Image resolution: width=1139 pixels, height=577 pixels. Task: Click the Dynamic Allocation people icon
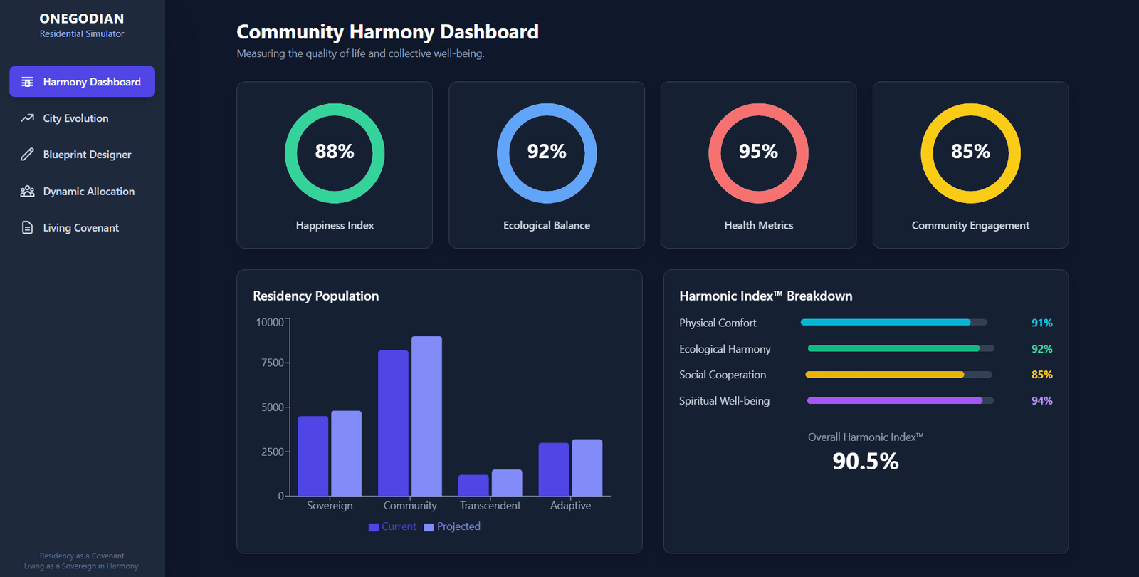click(x=27, y=191)
